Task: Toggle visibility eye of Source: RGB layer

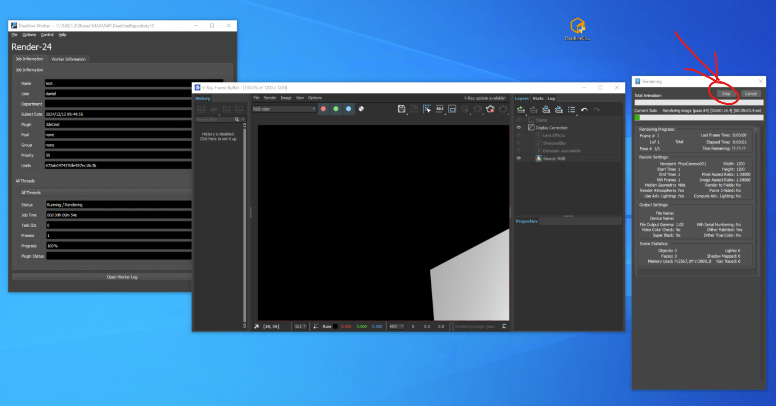Action: click(519, 159)
